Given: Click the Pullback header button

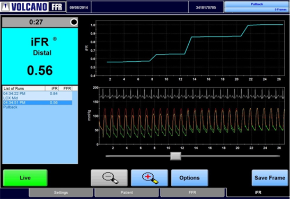Looking at the screenshot, I should pos(257,4).
